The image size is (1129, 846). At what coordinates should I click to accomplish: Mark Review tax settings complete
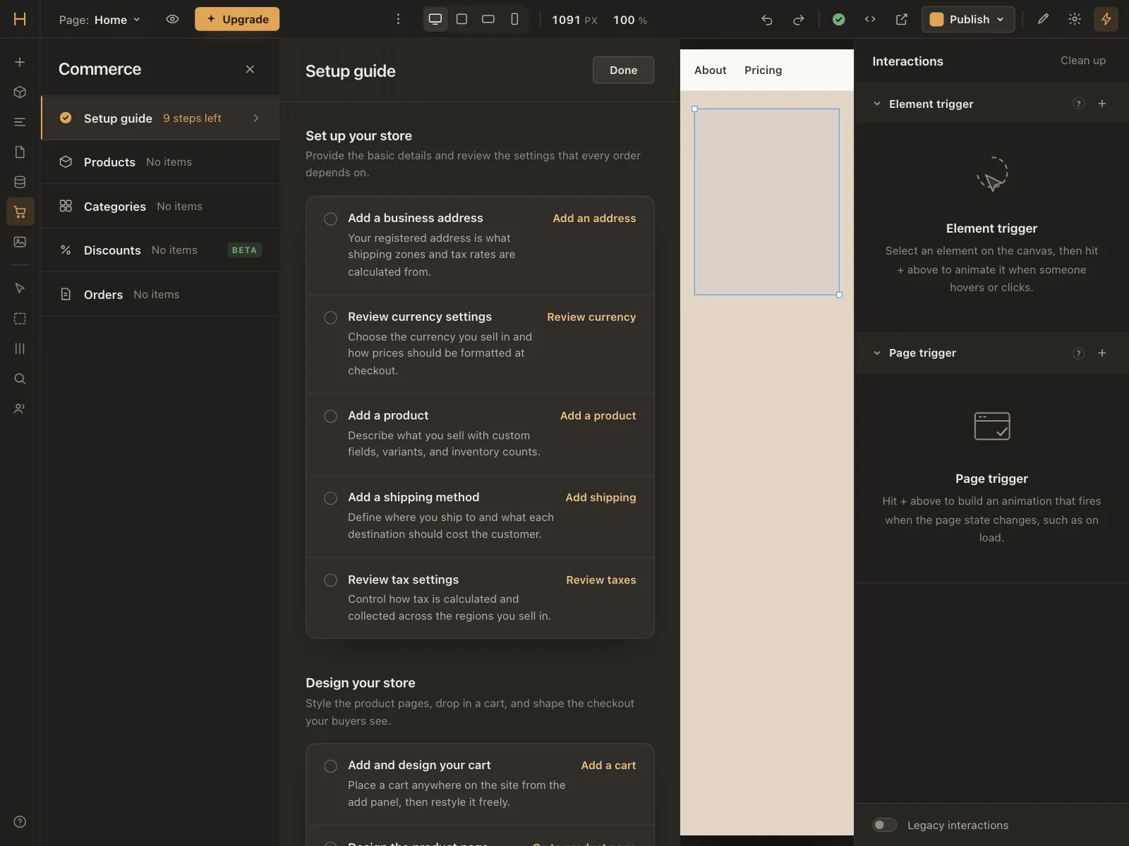tap(330, 580)
